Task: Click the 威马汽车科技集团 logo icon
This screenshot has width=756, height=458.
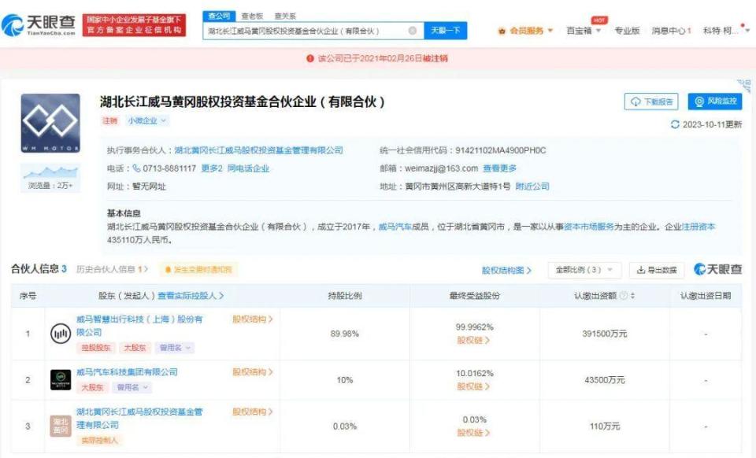Action: click(x=61, y=379)
